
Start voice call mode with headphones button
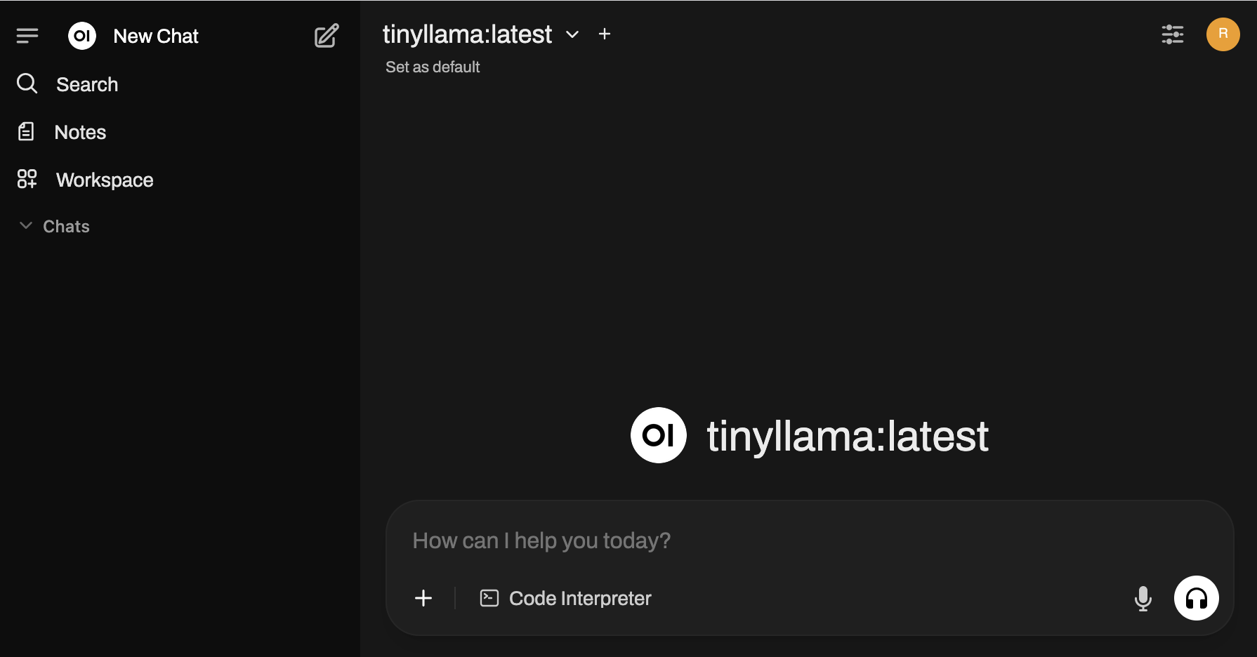(1196, 598)
